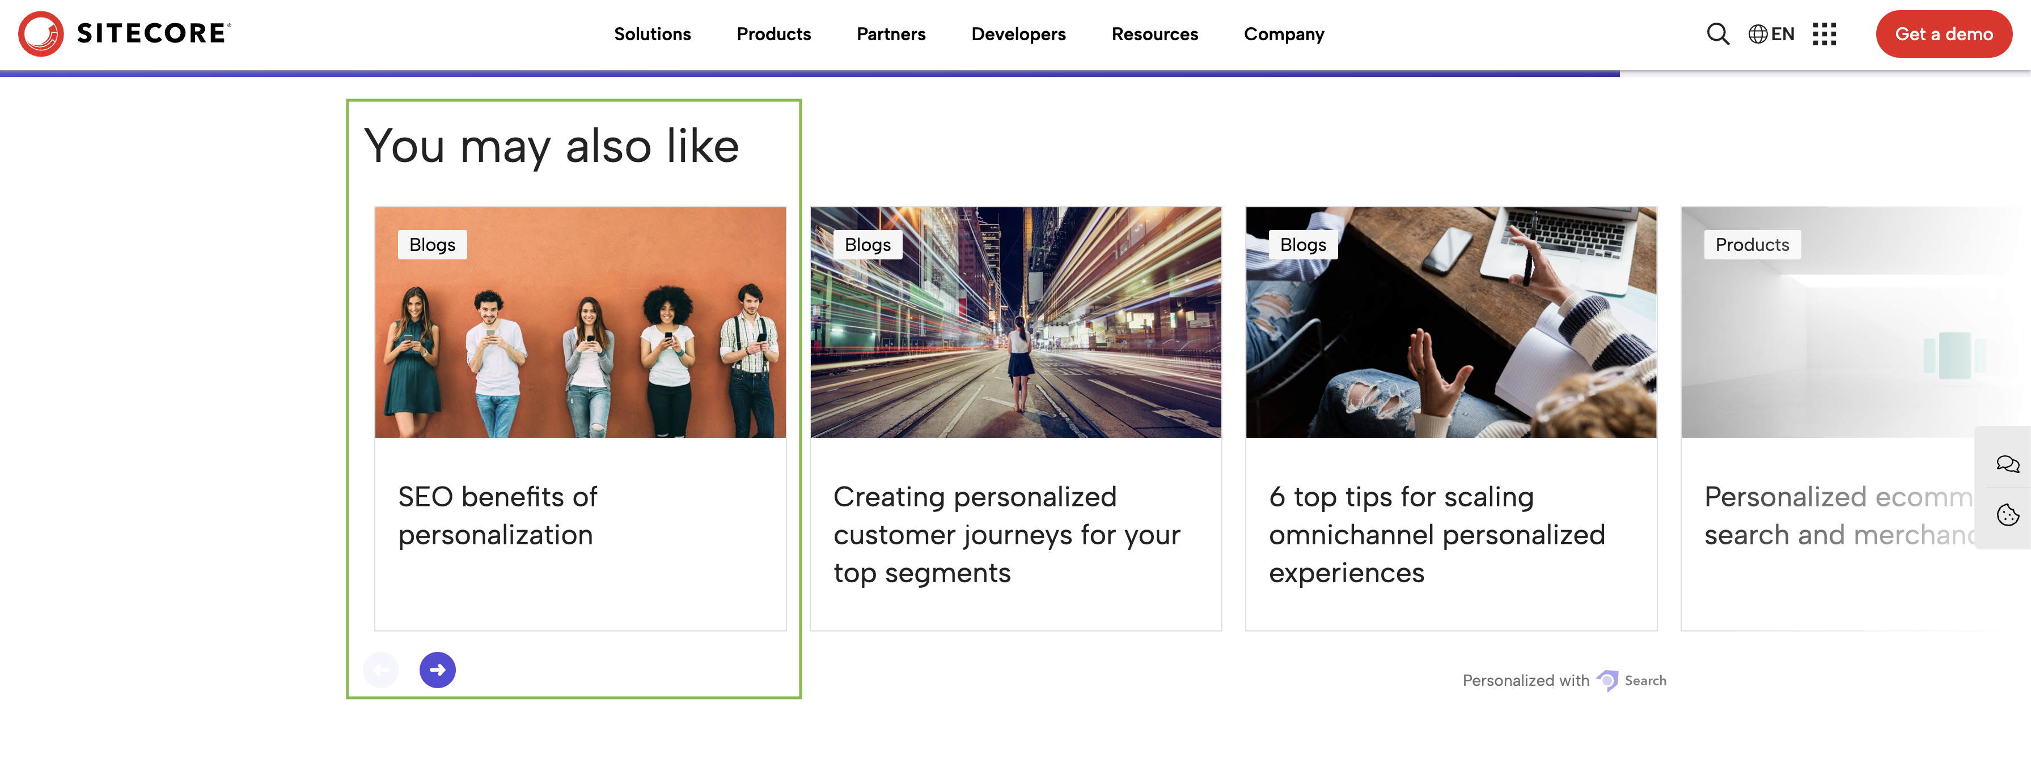2031x768 pixels.
Task: Expand the Solutions dropdown menu
Action: coord(651,33)
